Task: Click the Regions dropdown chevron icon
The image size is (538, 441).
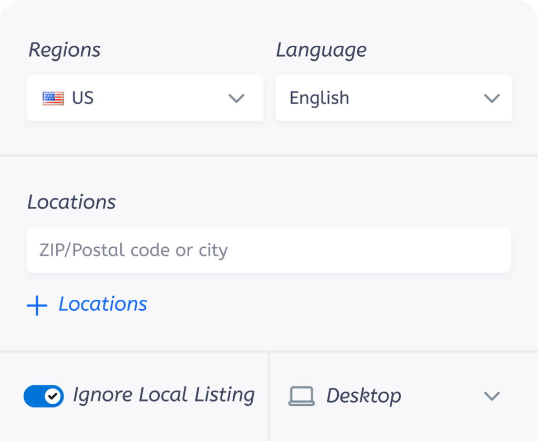Action: pyautogui.click(x=236, y=98)
